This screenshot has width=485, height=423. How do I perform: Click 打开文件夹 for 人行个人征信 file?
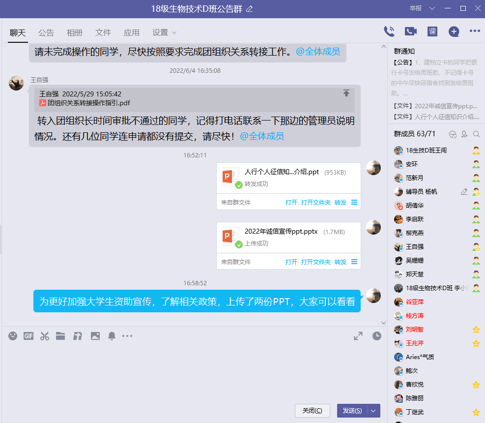315,202
